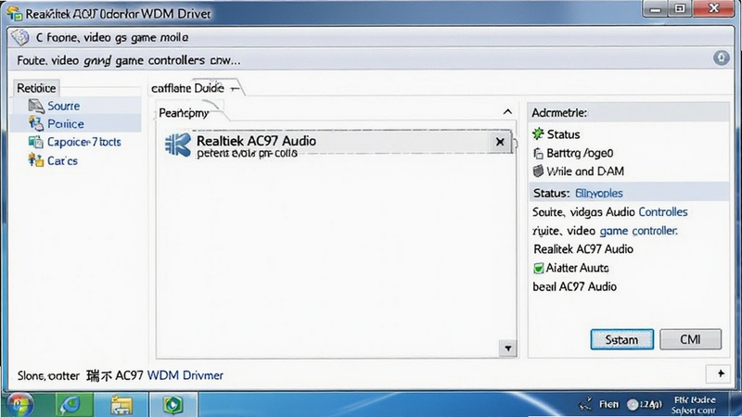Switch to the cafflahe Duide tab
This screenshot has height=417, width=742.
coord(187,88)
